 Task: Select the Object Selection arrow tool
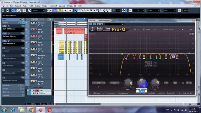[76, 10]
